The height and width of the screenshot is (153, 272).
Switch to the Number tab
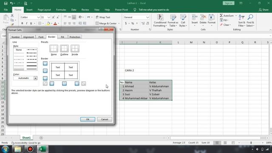pos(16,37)
